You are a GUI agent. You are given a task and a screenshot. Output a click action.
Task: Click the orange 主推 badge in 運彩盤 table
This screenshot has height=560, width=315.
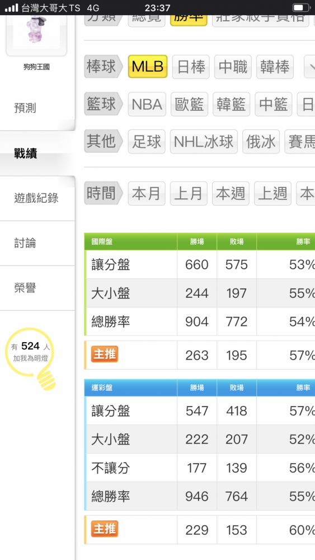(x=105, y=529)
